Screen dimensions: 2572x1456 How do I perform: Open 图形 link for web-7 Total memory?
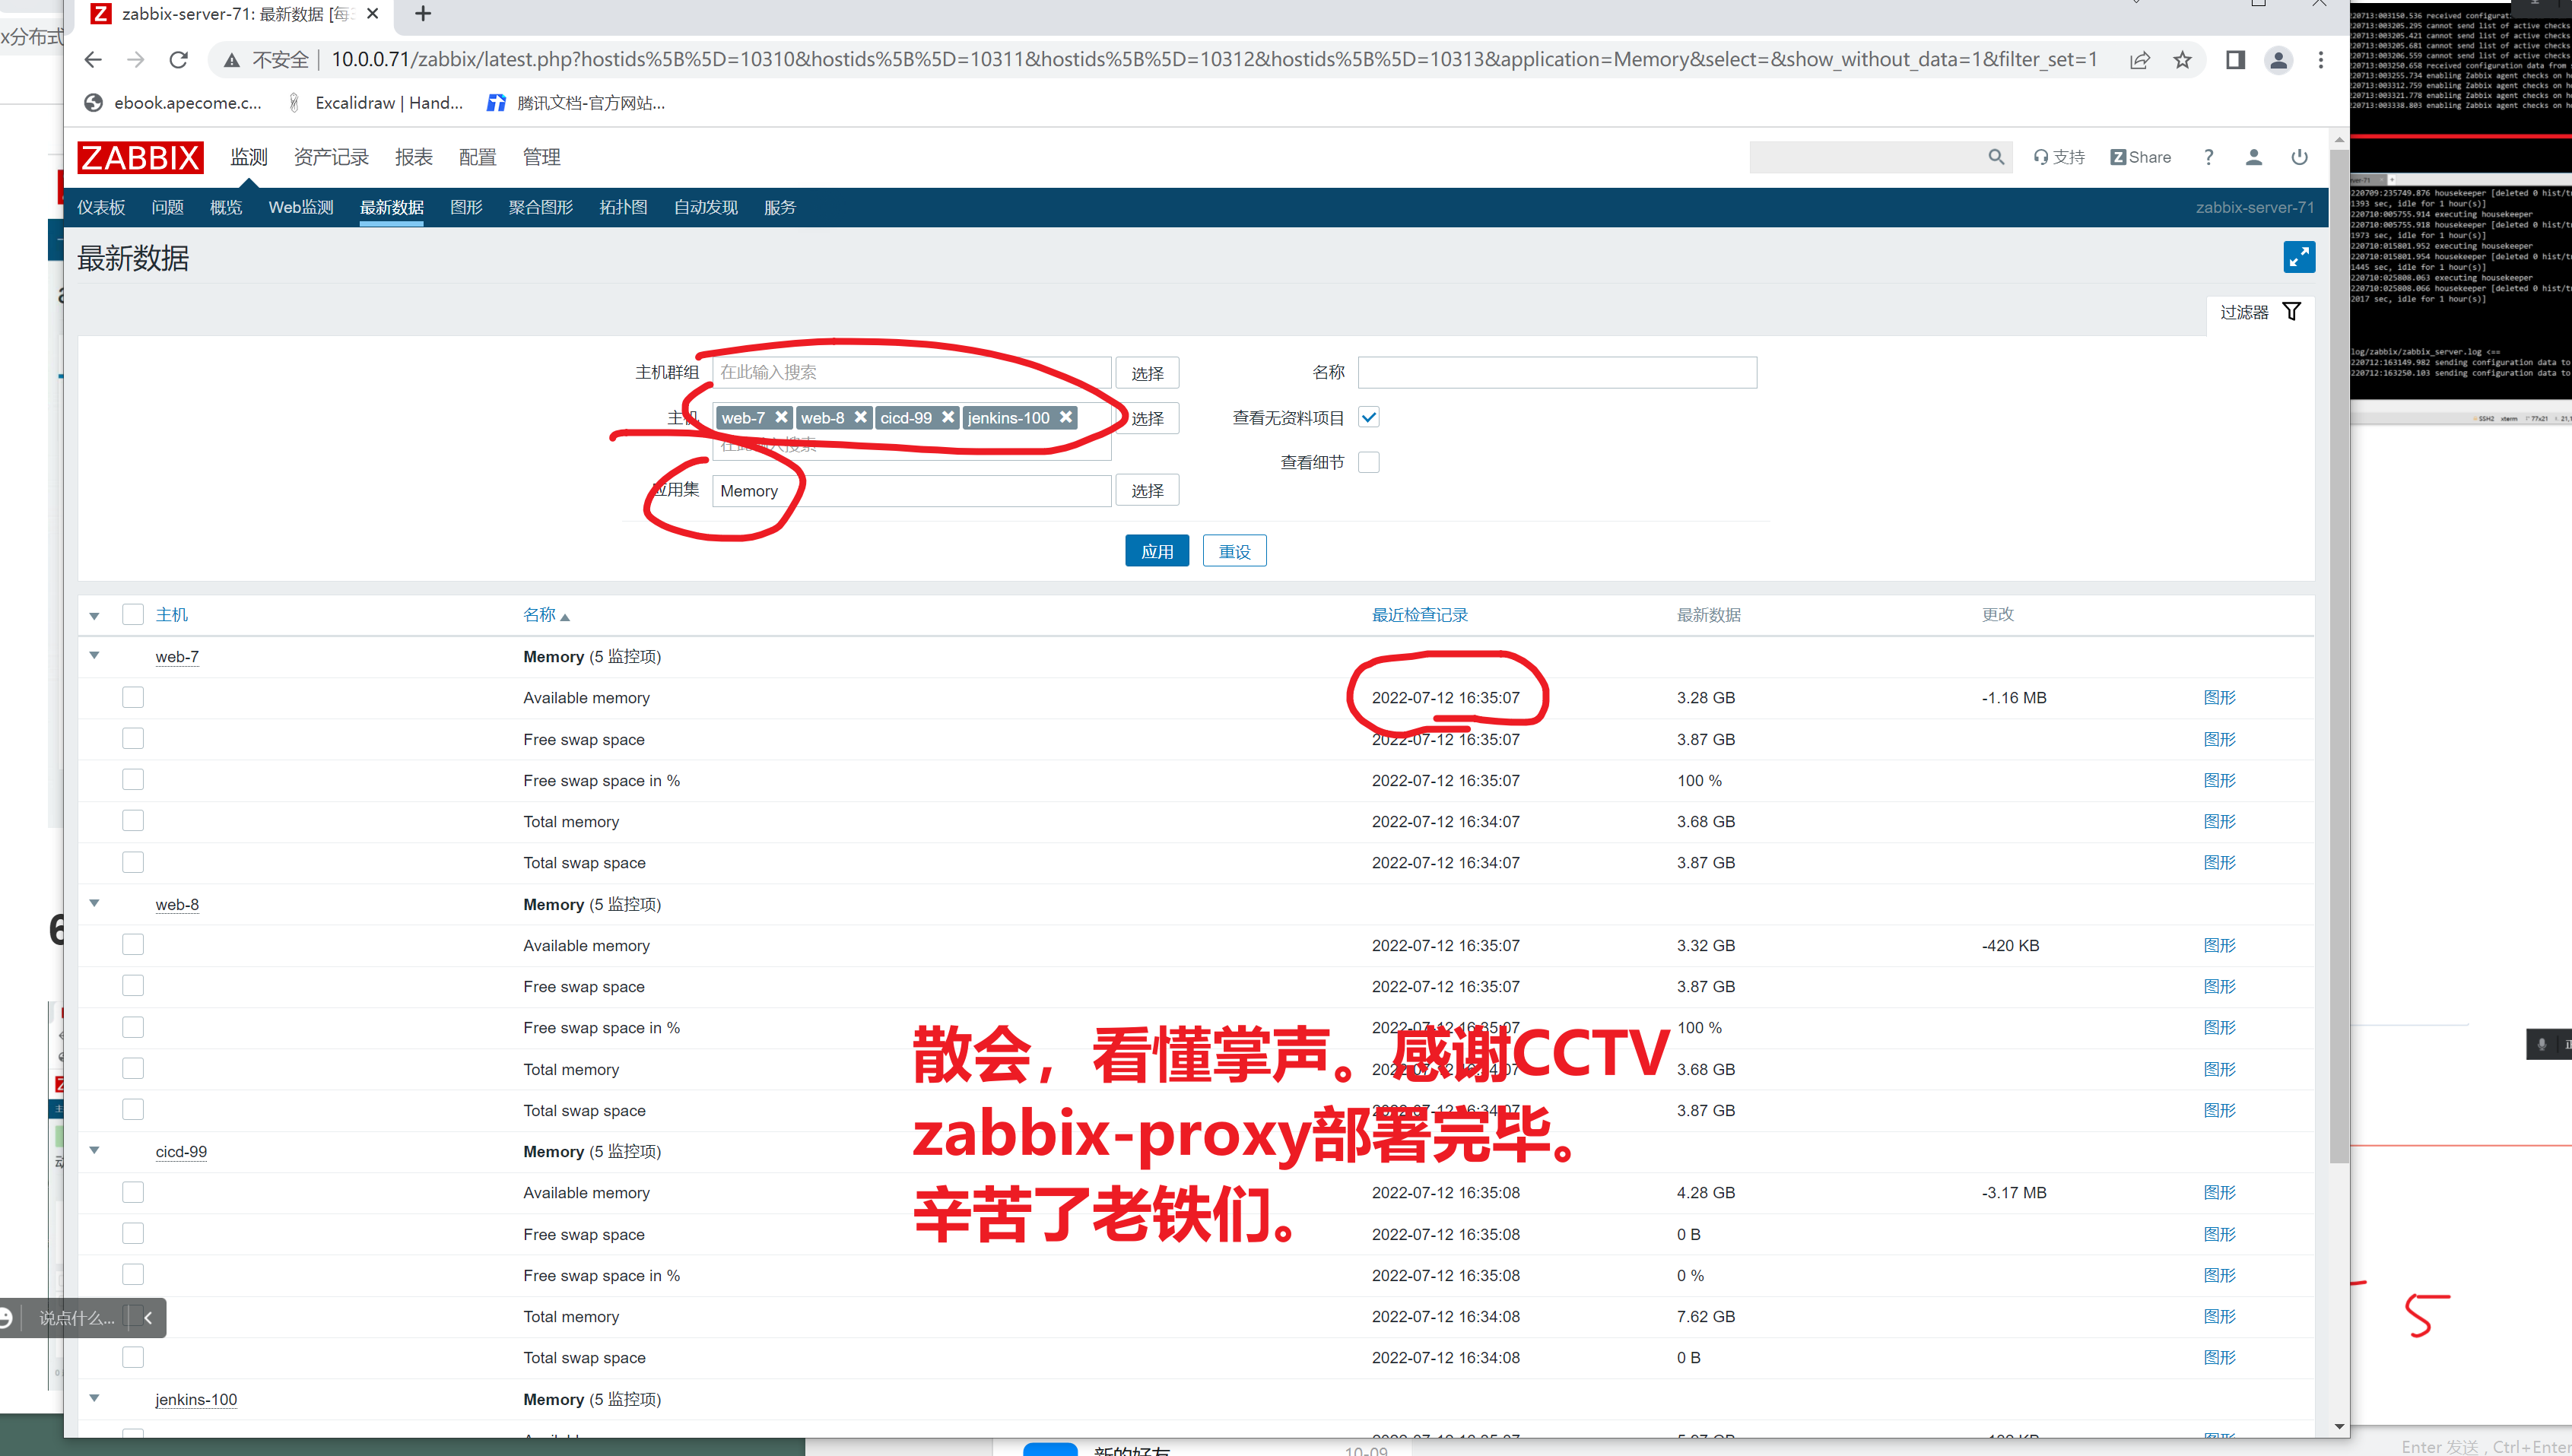pyautogui.click(x=2218, y=821)
